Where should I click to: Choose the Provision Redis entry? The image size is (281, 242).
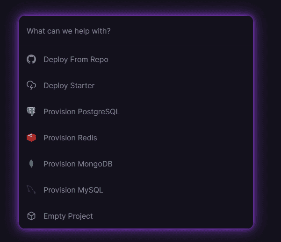136,138
